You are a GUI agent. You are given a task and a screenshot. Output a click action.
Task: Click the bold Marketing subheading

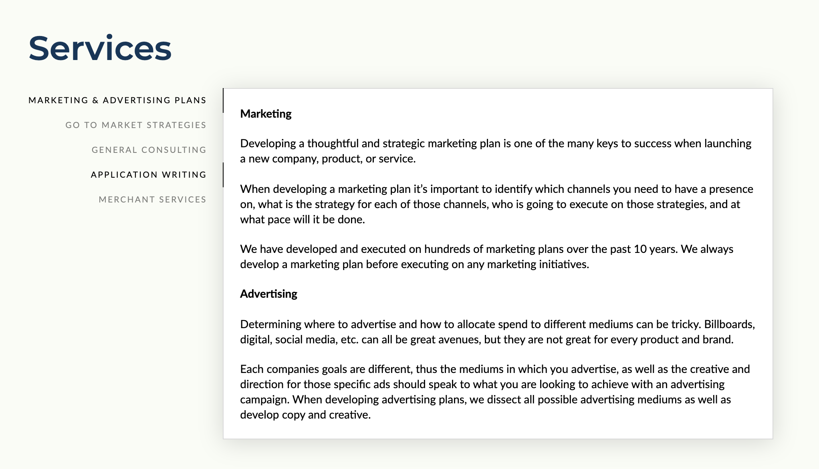click(266, 114)
